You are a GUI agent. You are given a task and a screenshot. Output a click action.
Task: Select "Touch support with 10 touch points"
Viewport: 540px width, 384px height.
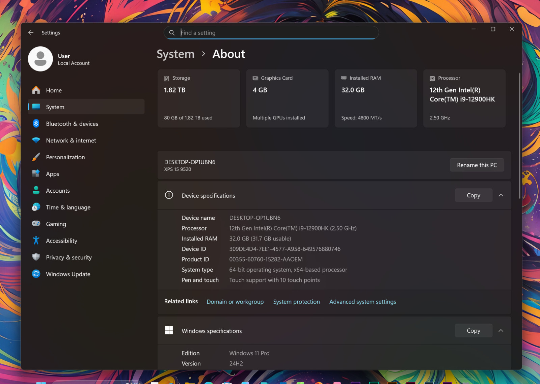click(274, 280)
